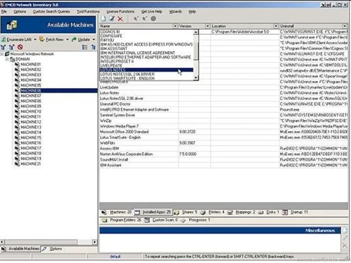351x263 pixels.
Task: Click the filter list scroll down arrow
Action: point(196,78)
